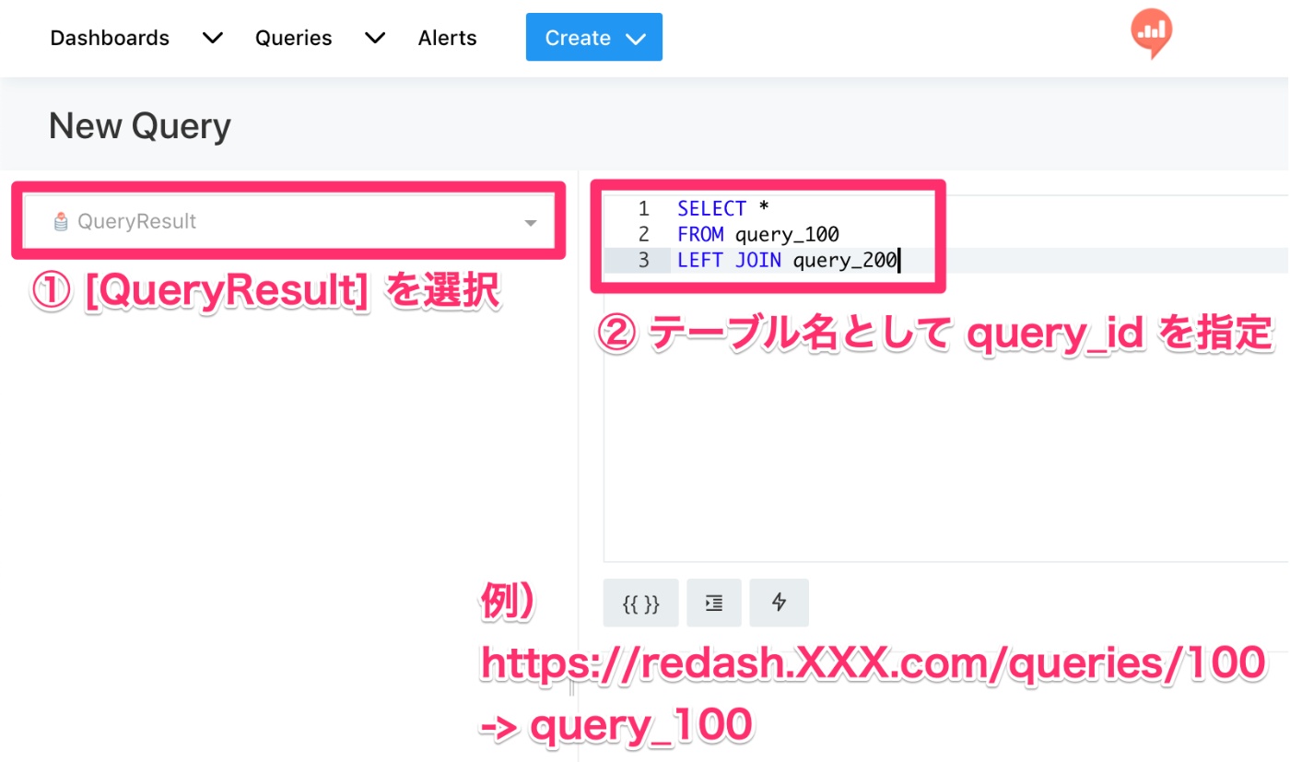Open the Dashboards menu

pos(110,38)
